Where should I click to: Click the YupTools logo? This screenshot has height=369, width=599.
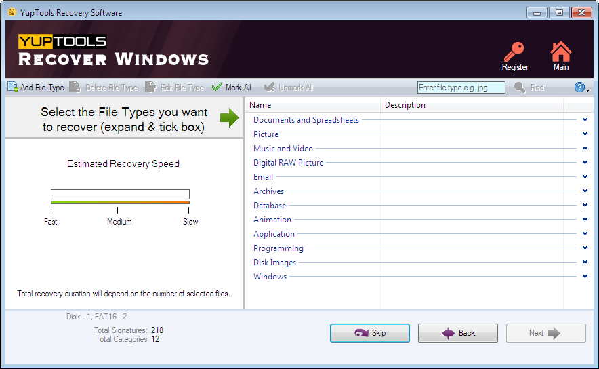point(62,41)
